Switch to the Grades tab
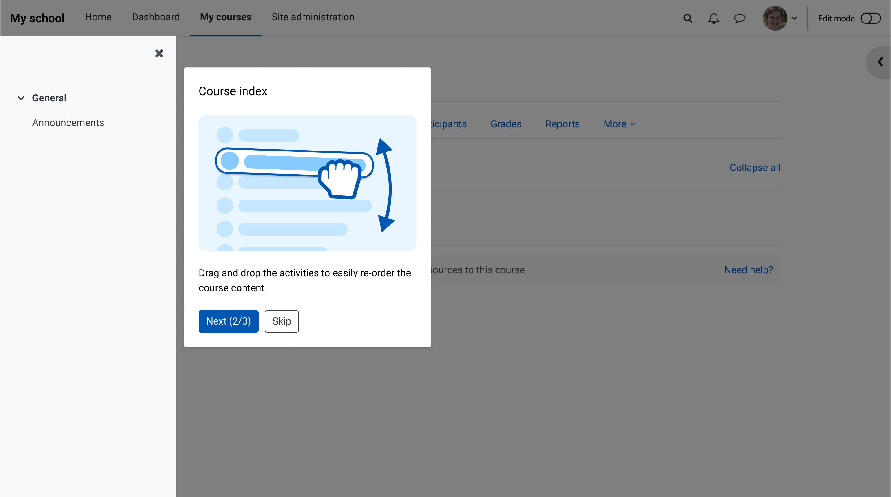 coord(506,124)
